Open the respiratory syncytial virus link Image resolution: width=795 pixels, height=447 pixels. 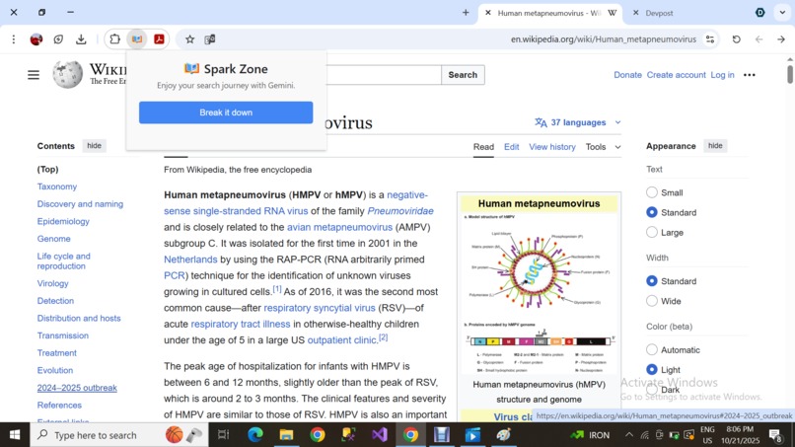tap(320, 308)
